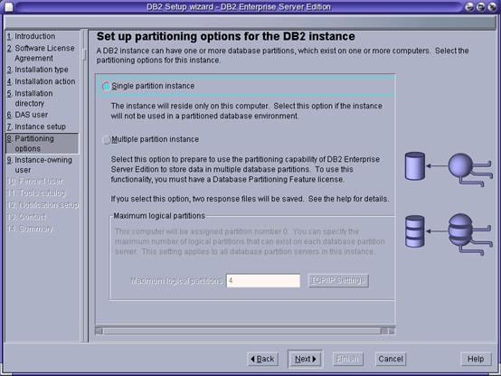The width and height of the screenshot is (501, 376).
Task: Select the Single partition instance radio button
Action: coord(106,86)
